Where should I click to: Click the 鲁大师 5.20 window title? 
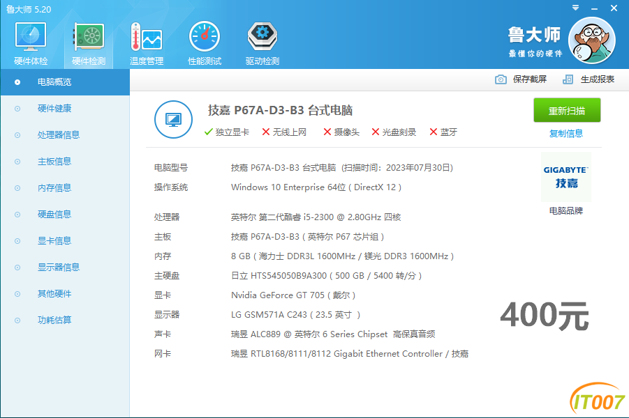click(x=29, y=9)
